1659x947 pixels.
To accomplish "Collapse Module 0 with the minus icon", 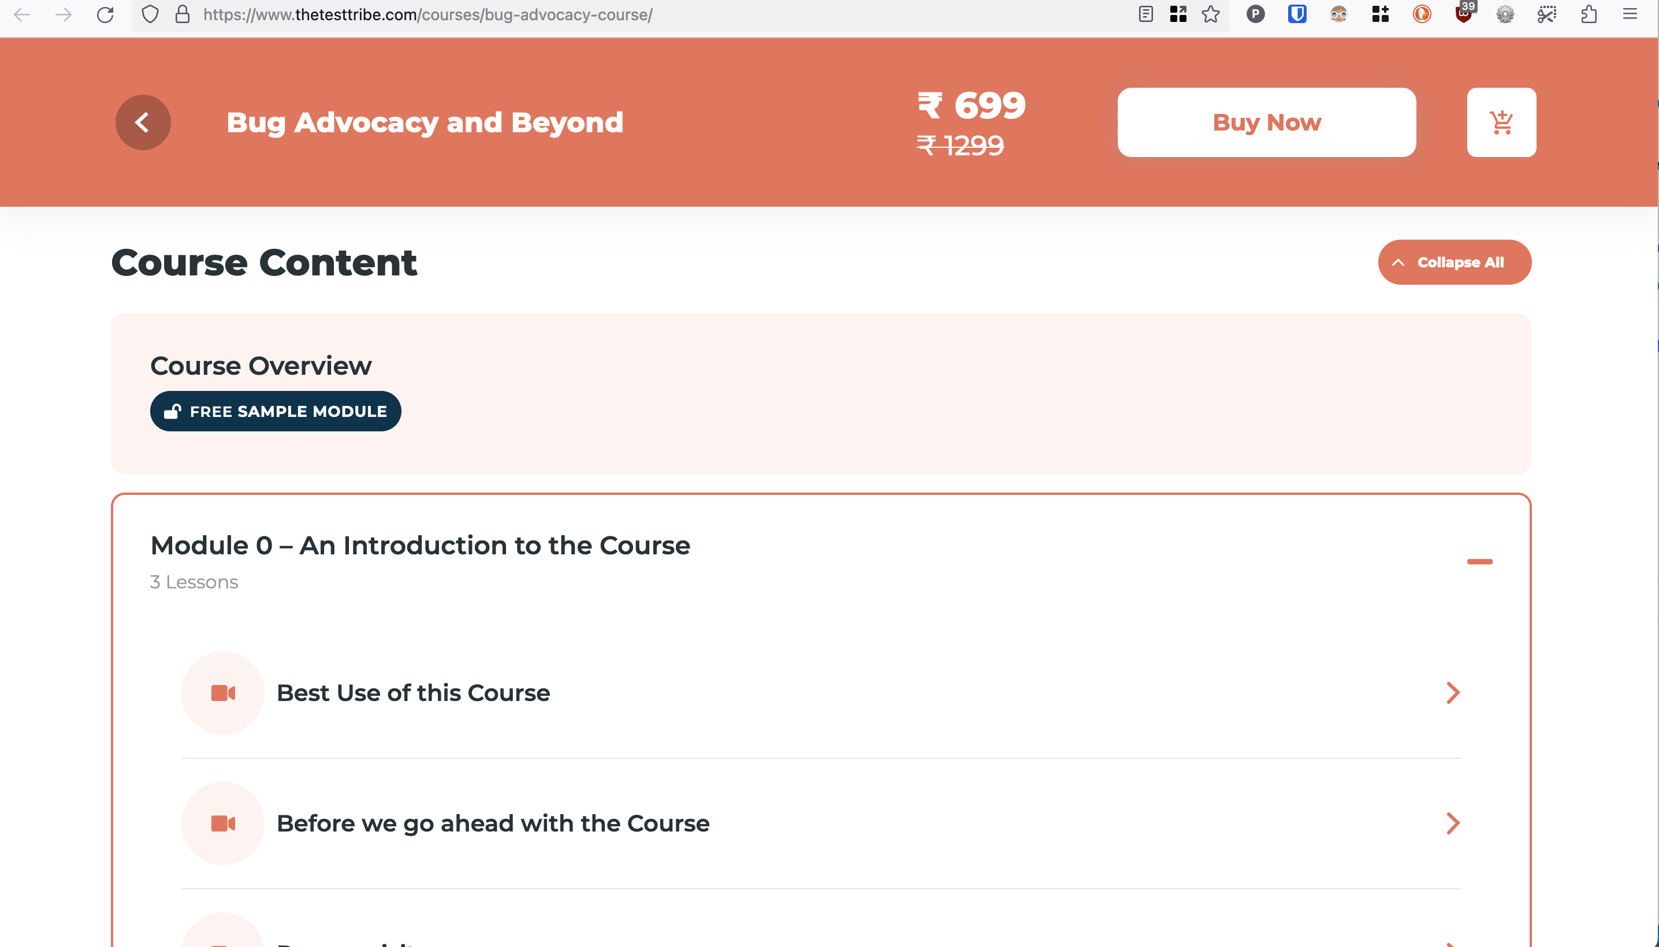I will click(x=1479, y=561).
